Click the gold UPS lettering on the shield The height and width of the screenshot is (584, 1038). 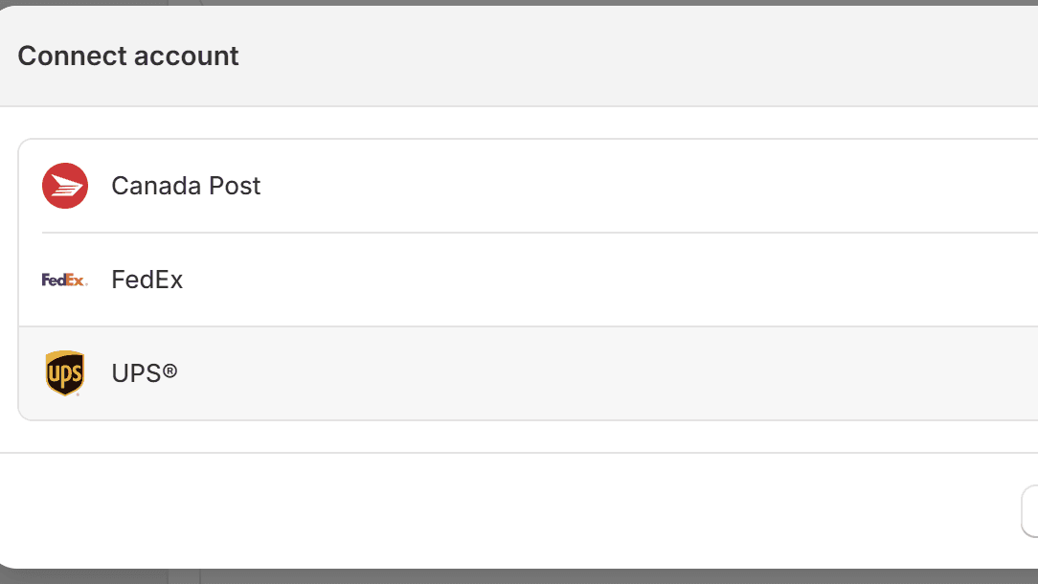coord(64,375)
